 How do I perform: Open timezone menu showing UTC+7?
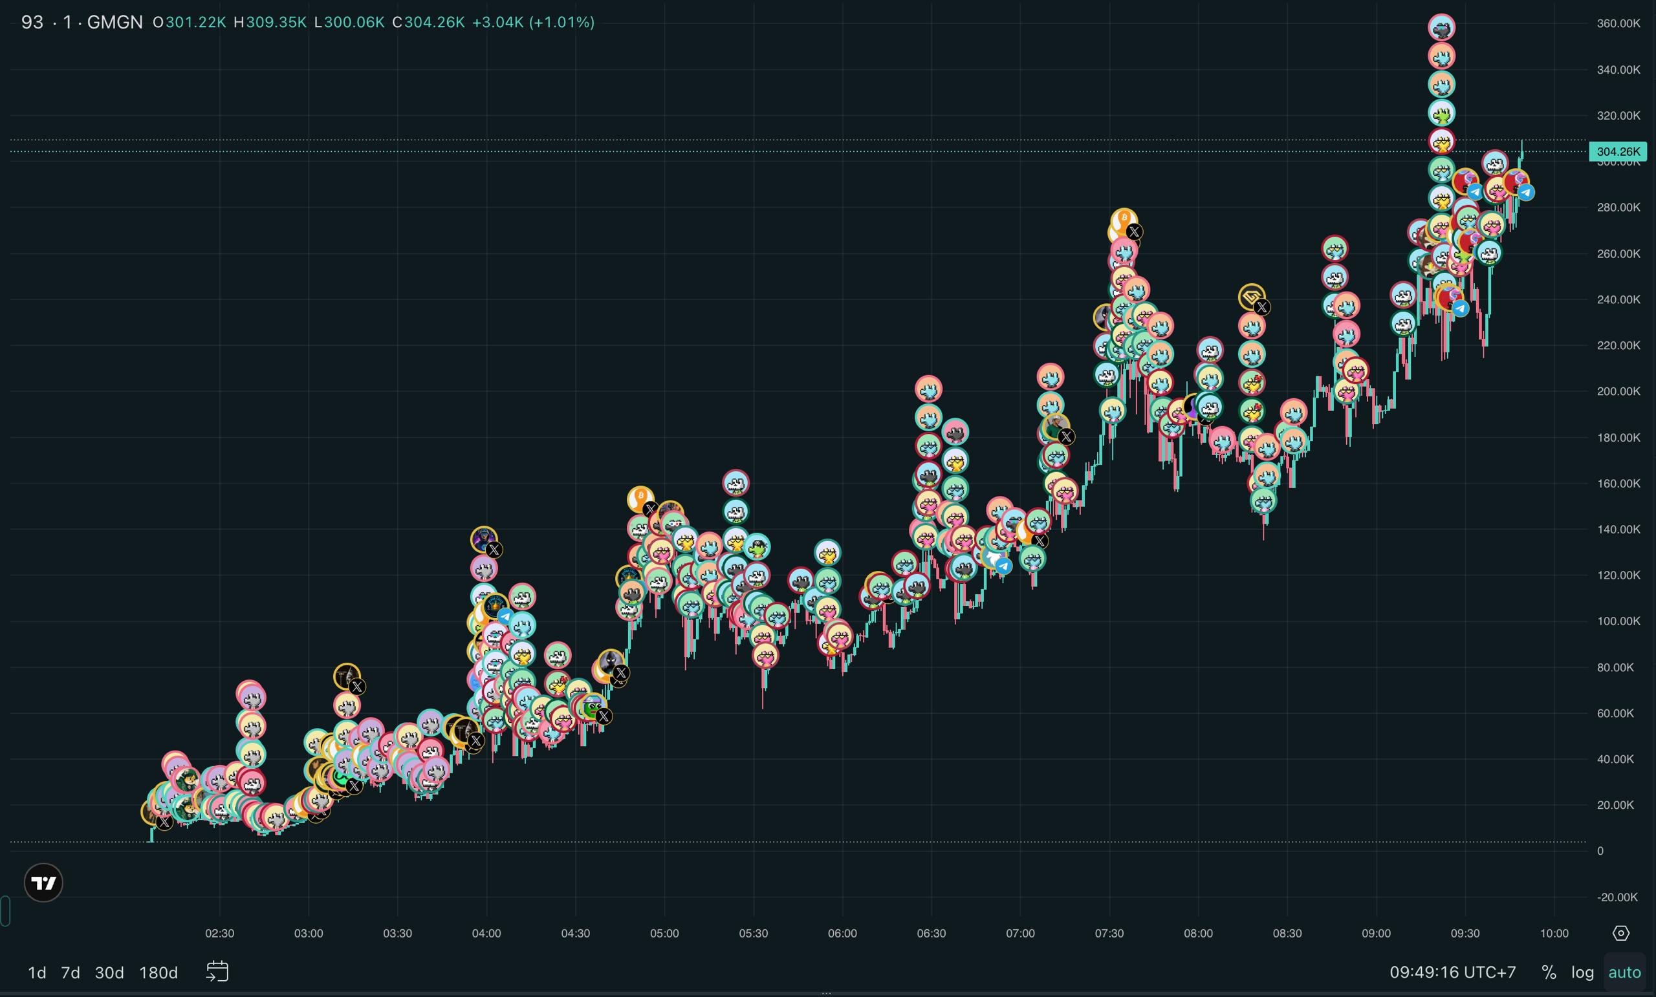1452,972
